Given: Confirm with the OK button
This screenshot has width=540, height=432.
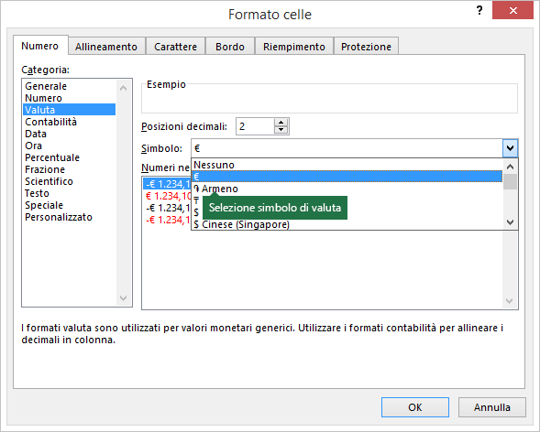Looking at the screenshot, I should point(415,407).
